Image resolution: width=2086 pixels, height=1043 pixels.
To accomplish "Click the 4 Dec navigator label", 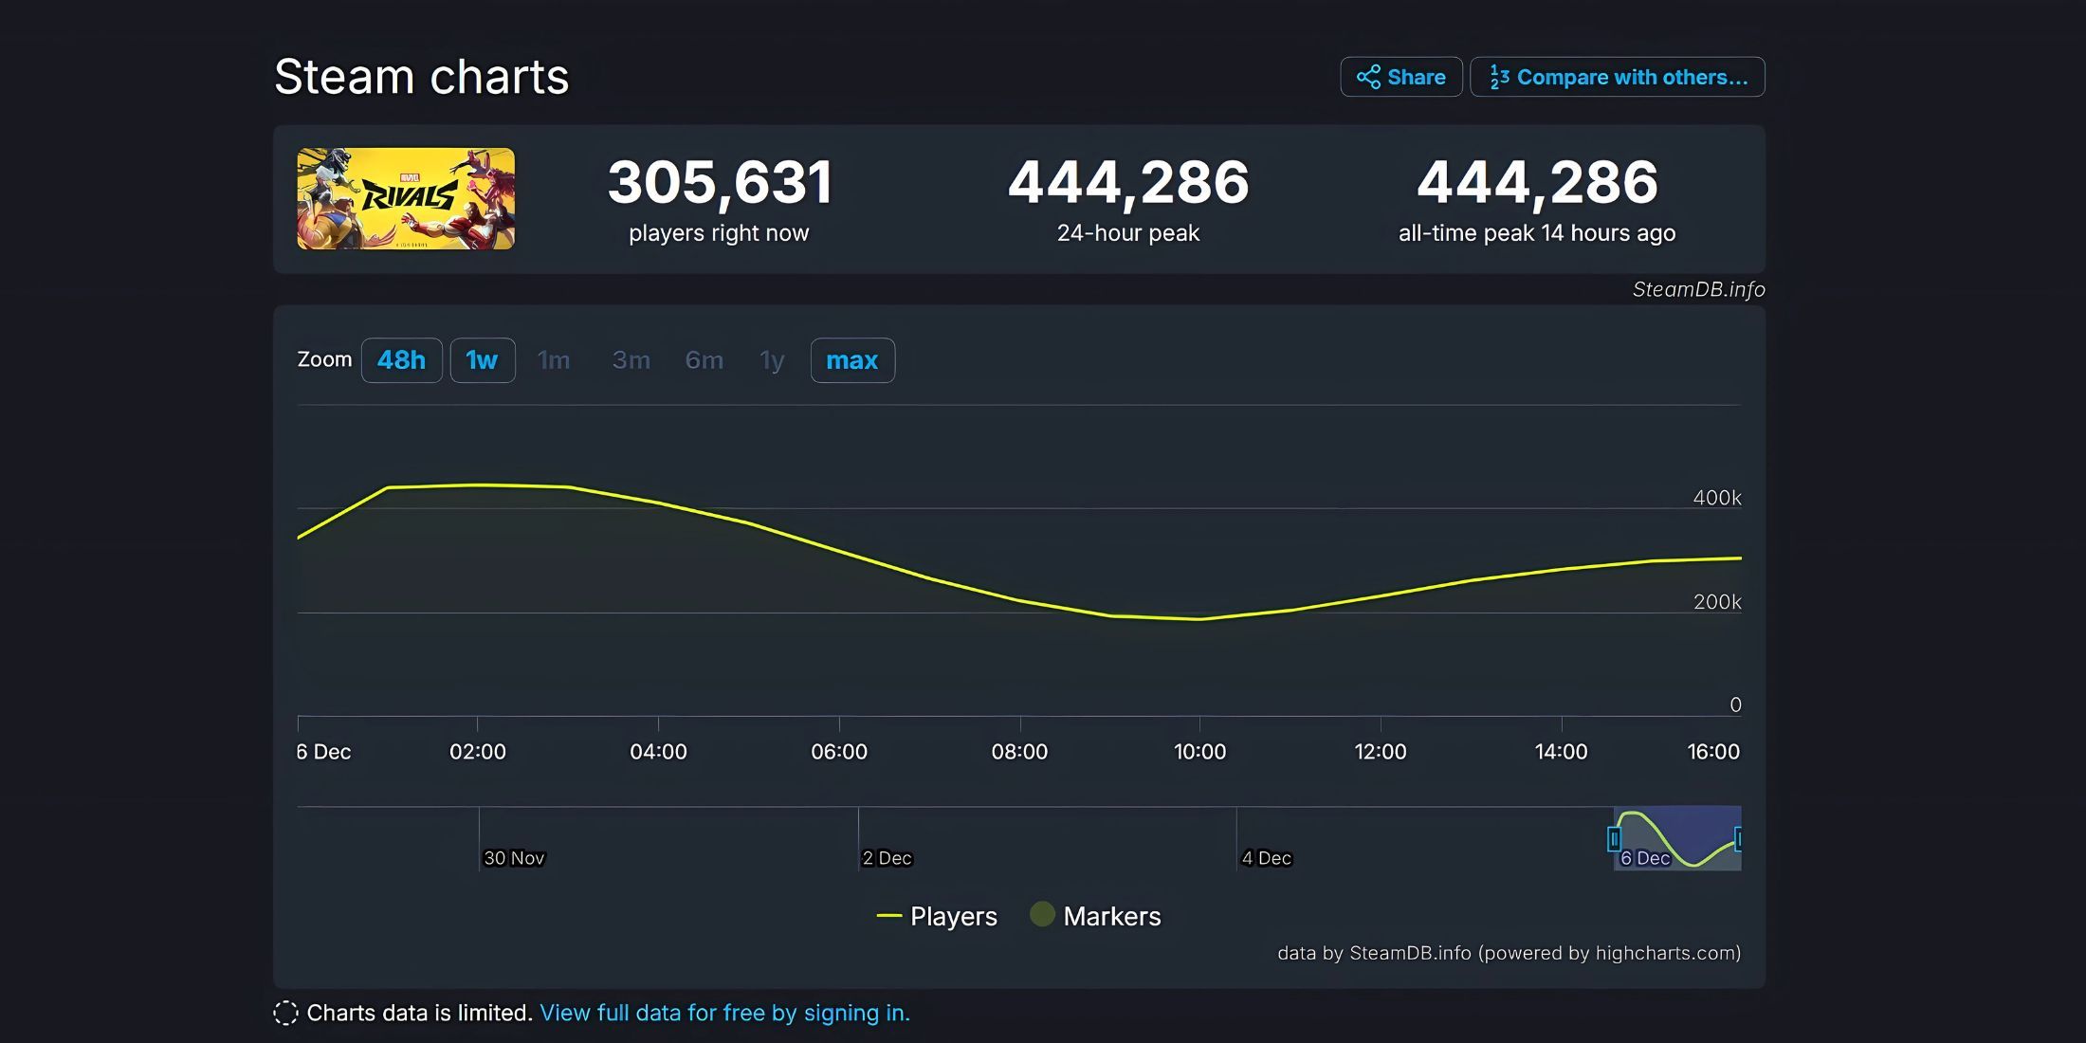I will (x=1267, y=858).
